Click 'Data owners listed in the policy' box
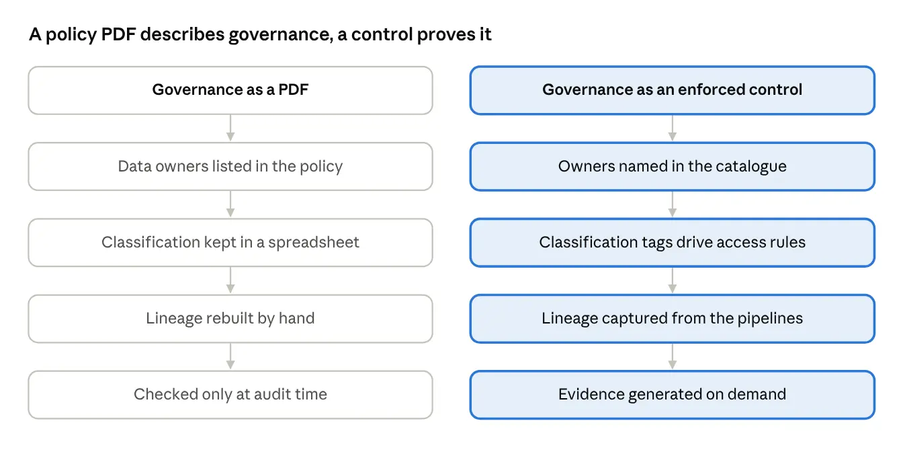Viewport: 903px width, 456px height. 230,166
